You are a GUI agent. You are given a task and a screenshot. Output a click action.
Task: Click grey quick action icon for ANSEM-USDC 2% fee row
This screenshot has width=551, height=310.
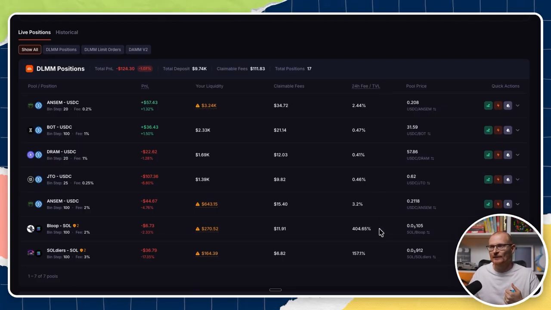pos(508,204)
